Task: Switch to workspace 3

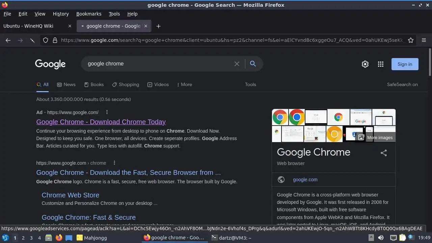Action: [31, 238]
